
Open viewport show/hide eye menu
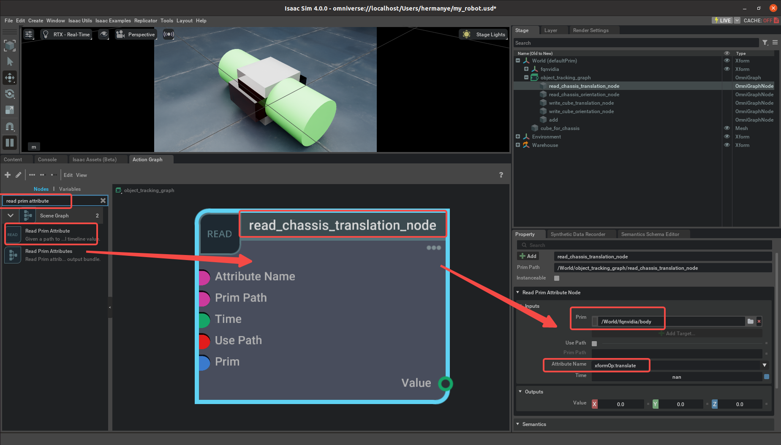pyautogui.click(x=103, y=34)
